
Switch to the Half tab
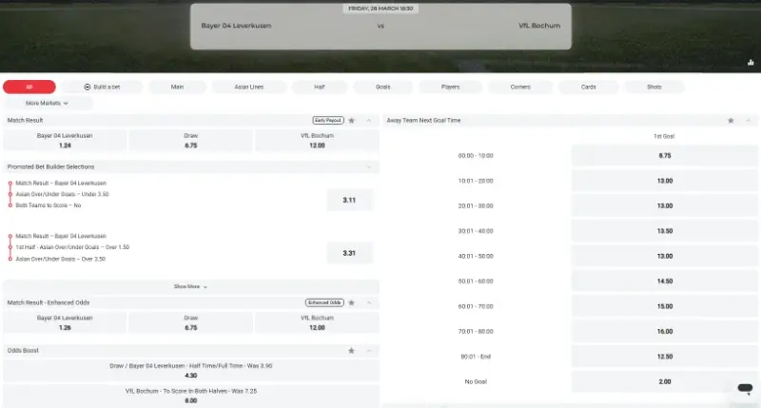320,87
